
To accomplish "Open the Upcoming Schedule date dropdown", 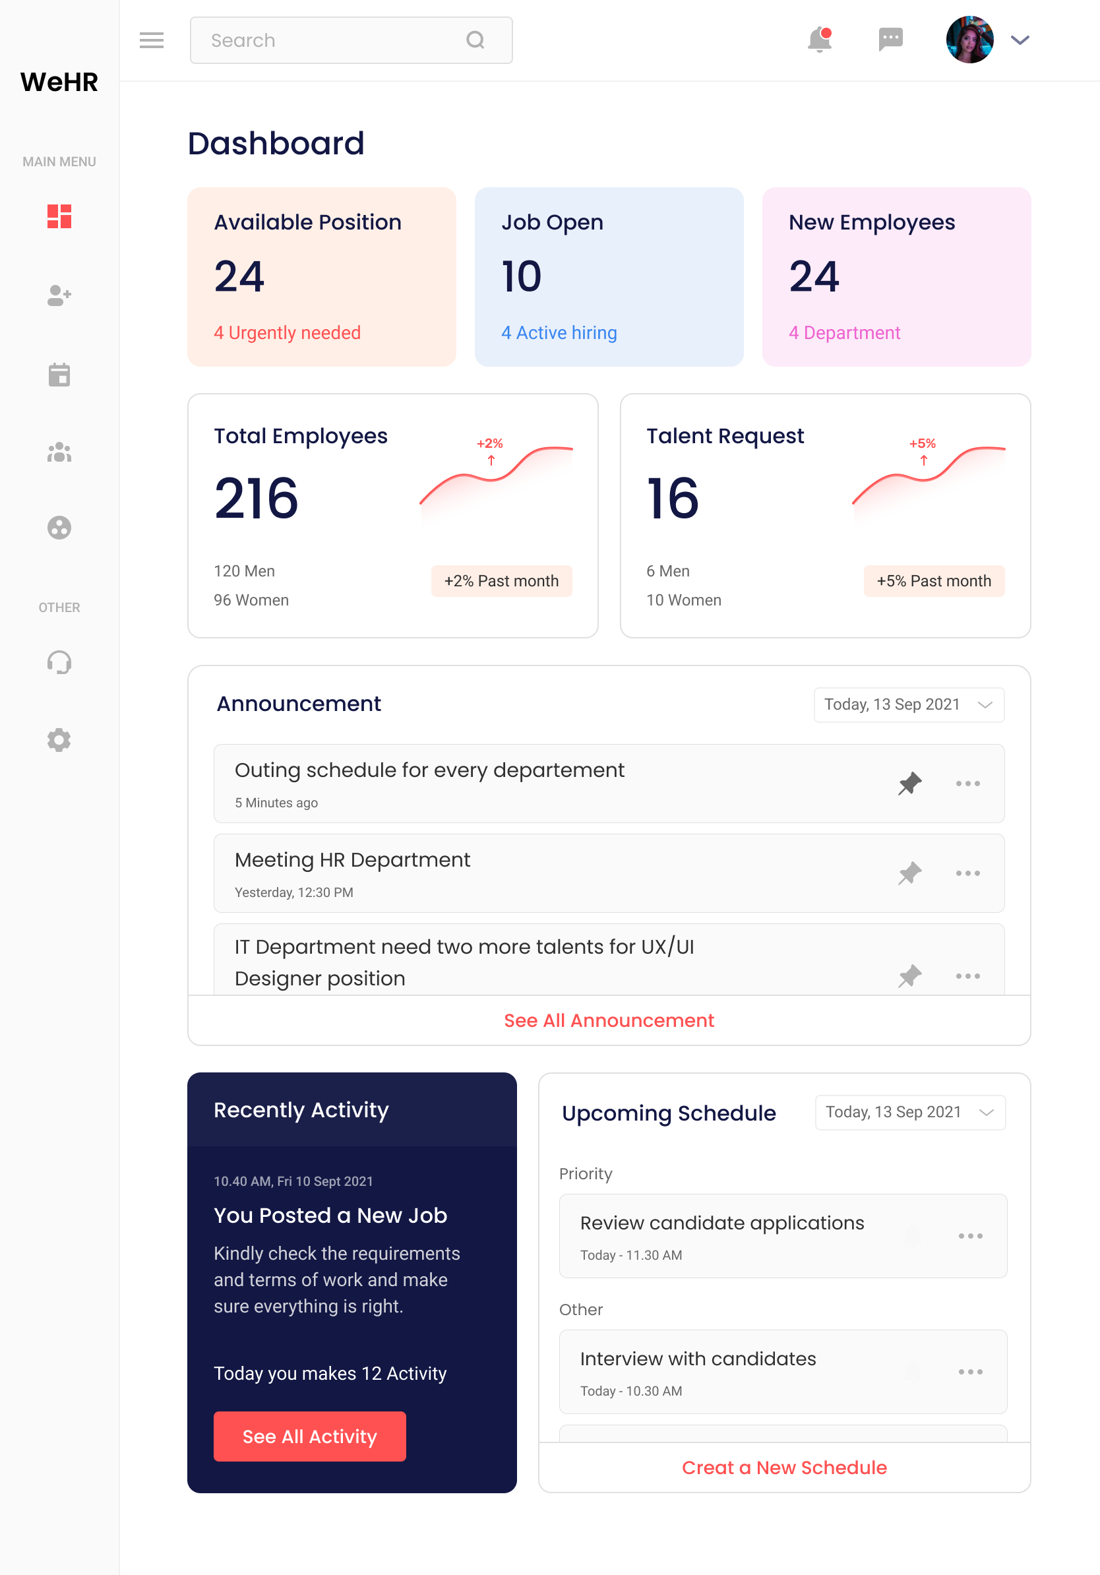I will coord(910,1112).
